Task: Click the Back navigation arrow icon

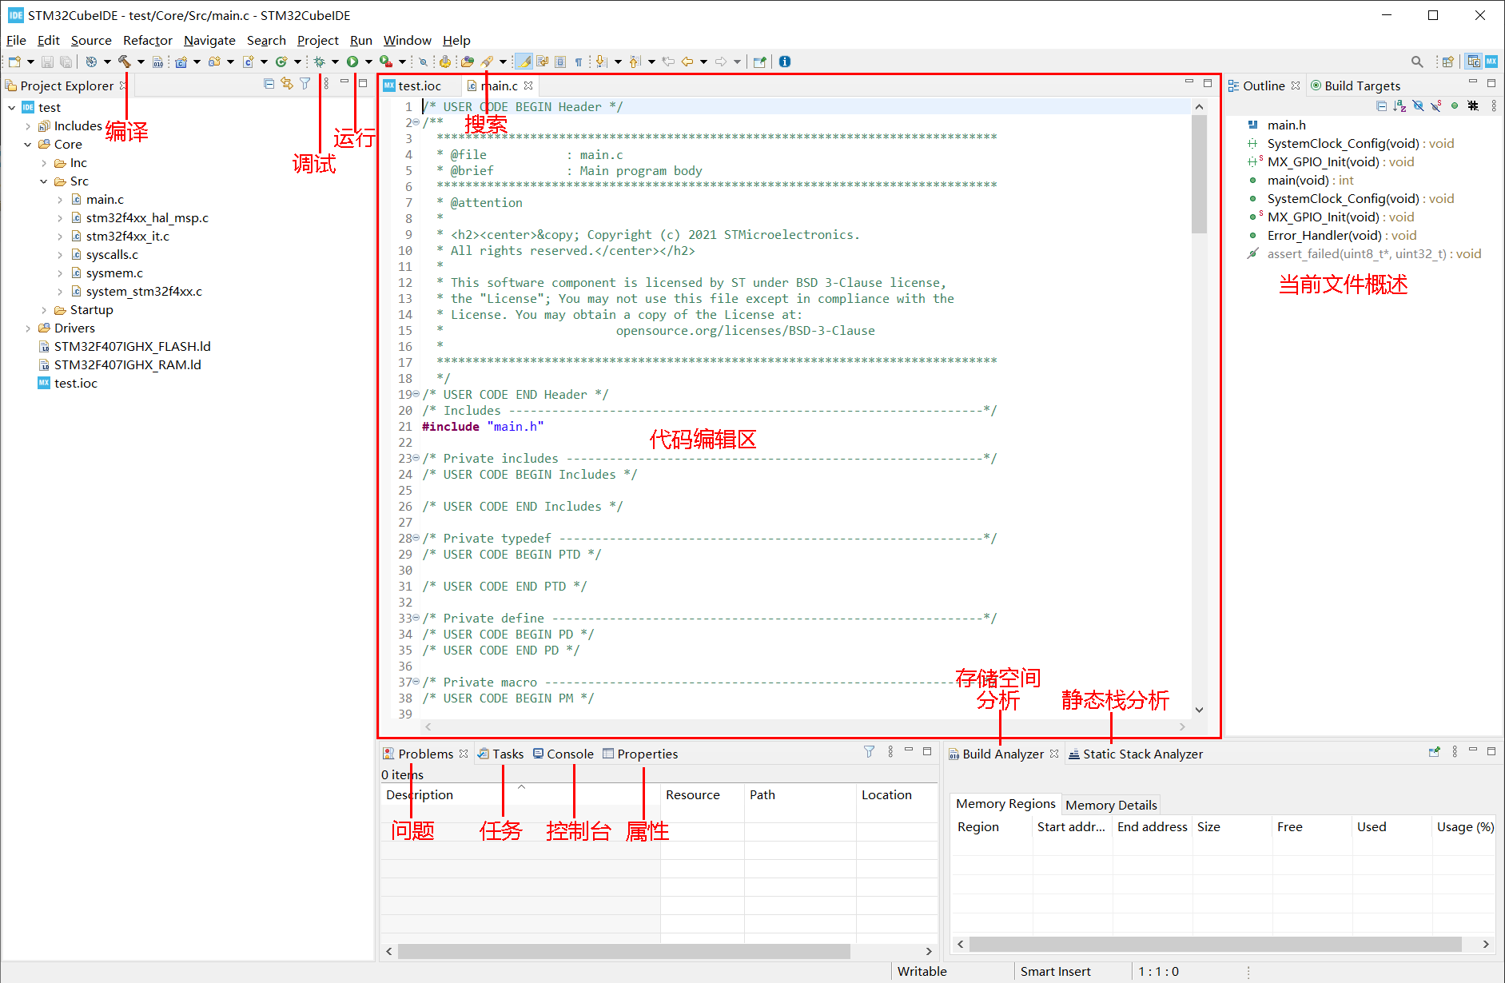Action: (x=687, y=62)
